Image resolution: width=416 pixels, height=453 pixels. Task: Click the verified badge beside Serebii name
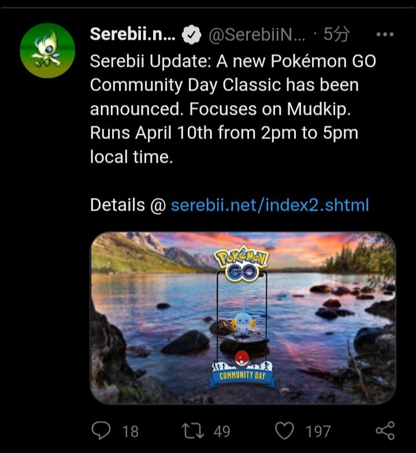pos(191,35)
